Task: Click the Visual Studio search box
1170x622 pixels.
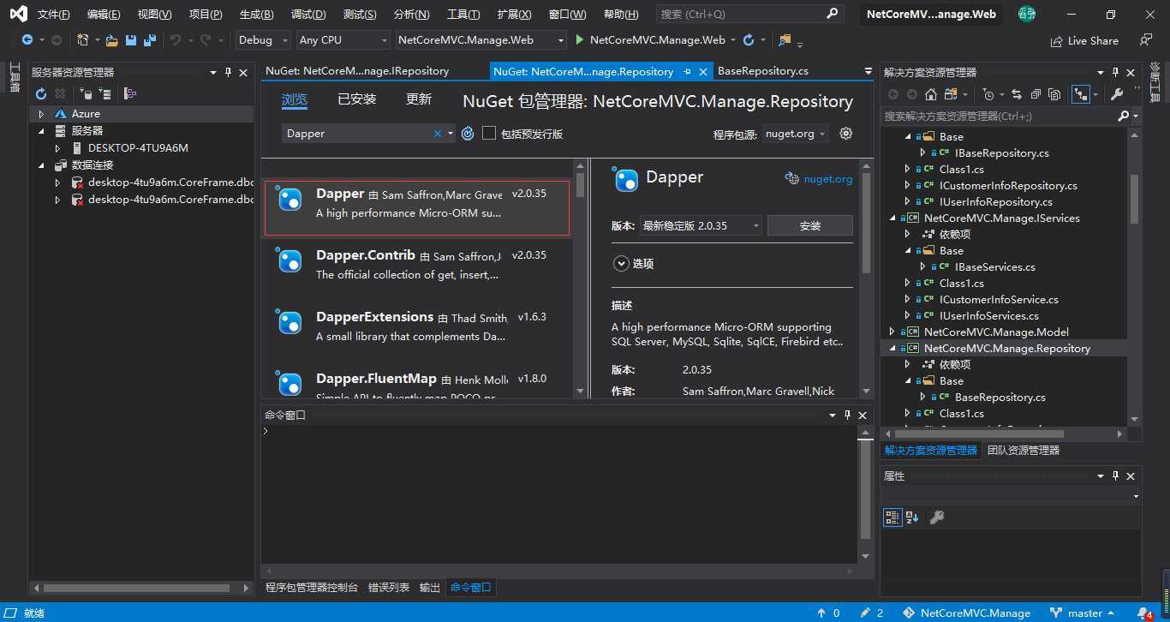Action: point(749,15)
